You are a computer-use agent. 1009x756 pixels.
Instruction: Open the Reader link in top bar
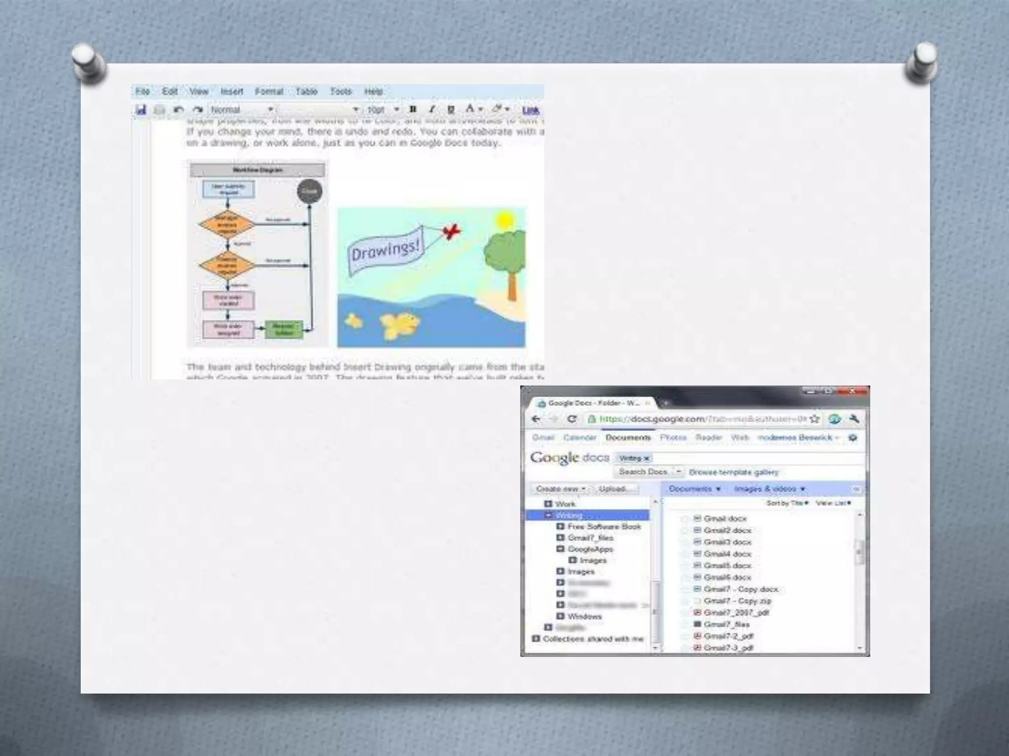pyautogui.click(x=708, y=438)
